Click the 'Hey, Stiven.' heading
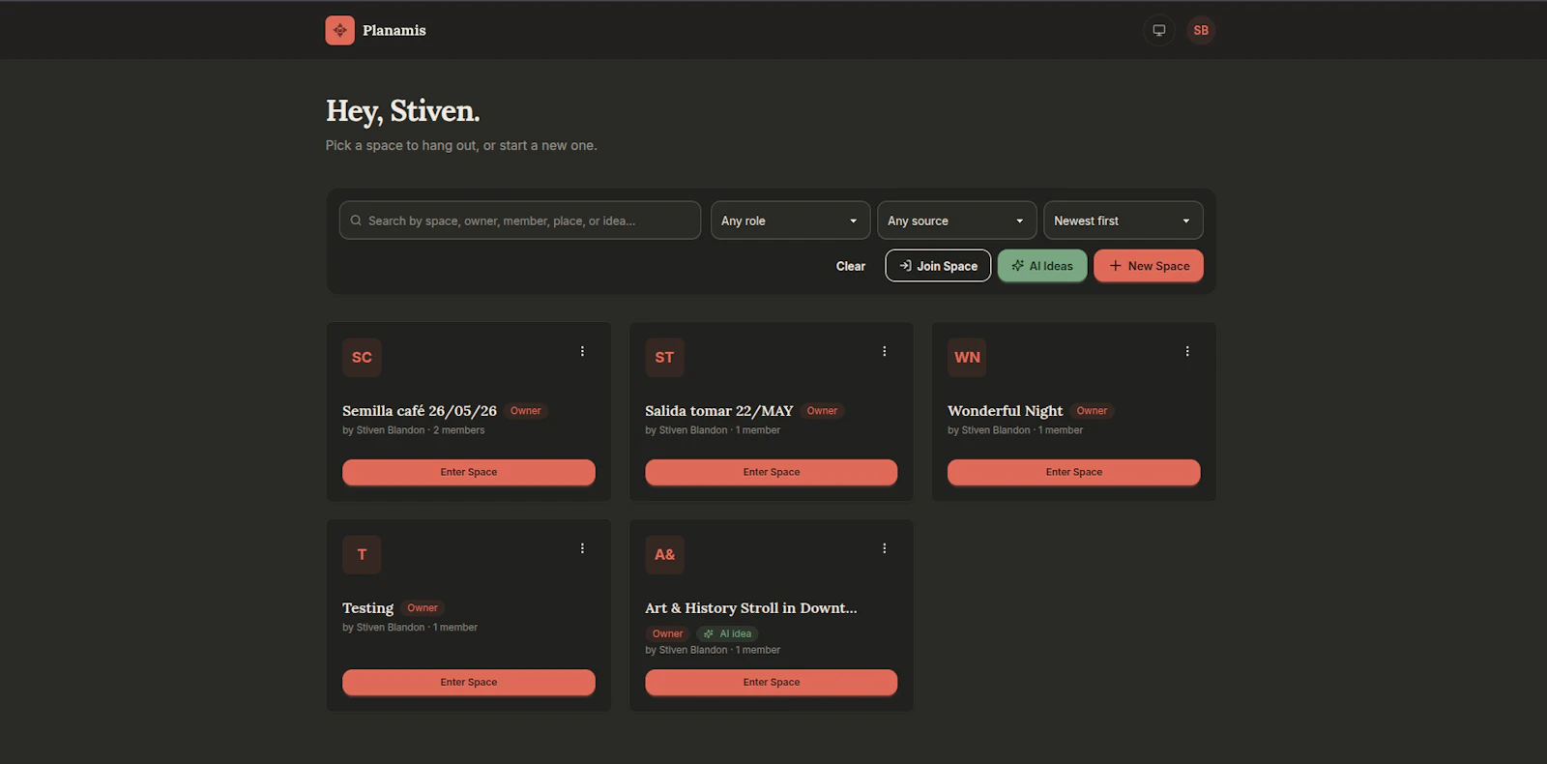The height and width of the screenshot is (764, 1547). [x=403, y=111]
